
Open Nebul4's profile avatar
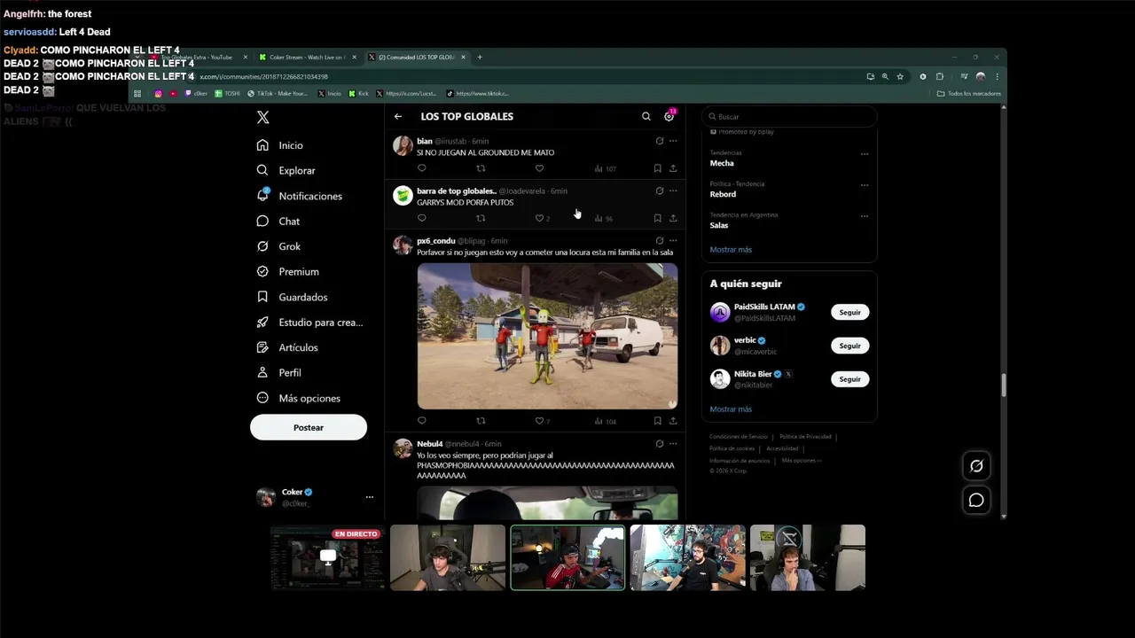pyautogui.click(x=403, y=448)
